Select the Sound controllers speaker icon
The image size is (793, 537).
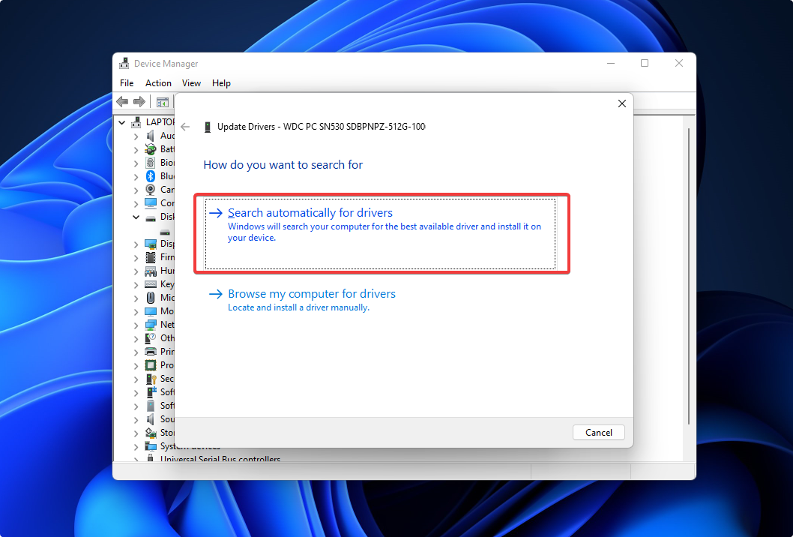(x=150, y=419)
